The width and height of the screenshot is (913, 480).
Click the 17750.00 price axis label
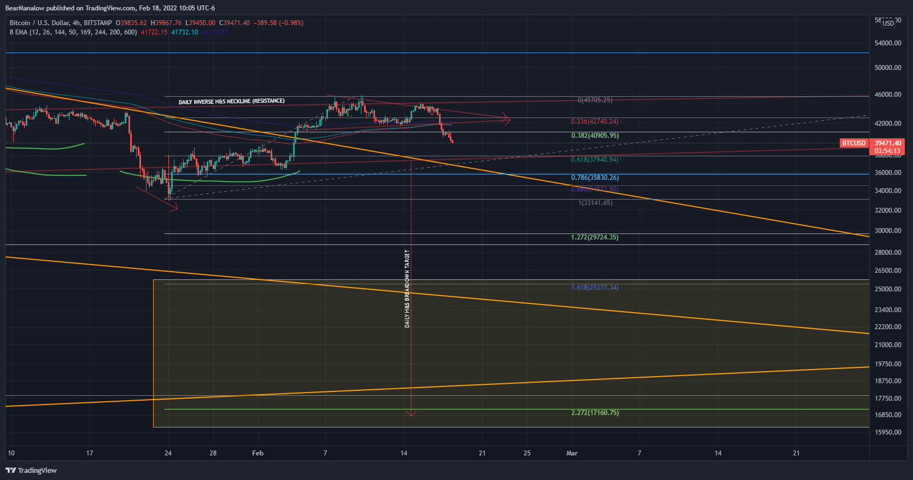(x=888, y=399)
